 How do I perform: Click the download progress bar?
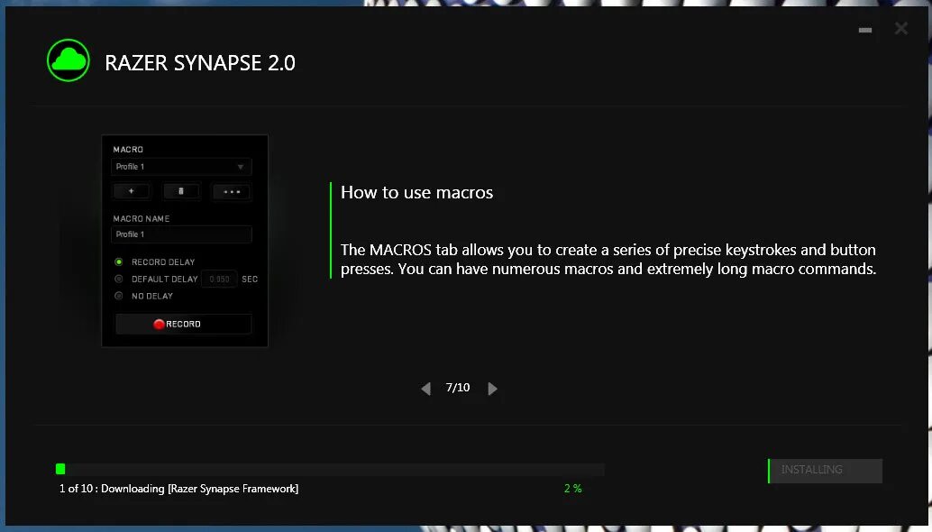[330, 469]
